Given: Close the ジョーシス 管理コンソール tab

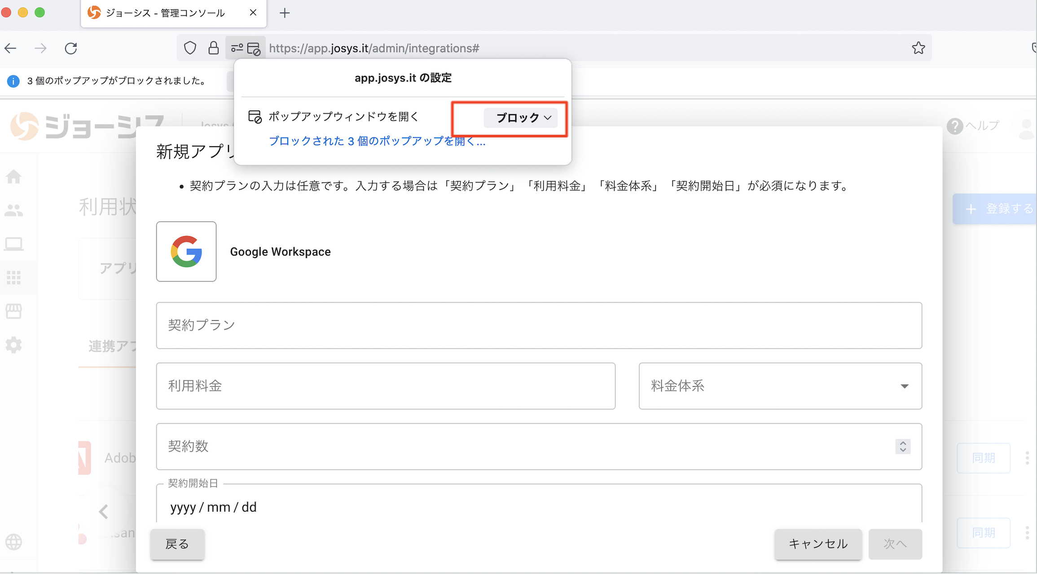Looking at the screenshot, I should pos(253,13).
